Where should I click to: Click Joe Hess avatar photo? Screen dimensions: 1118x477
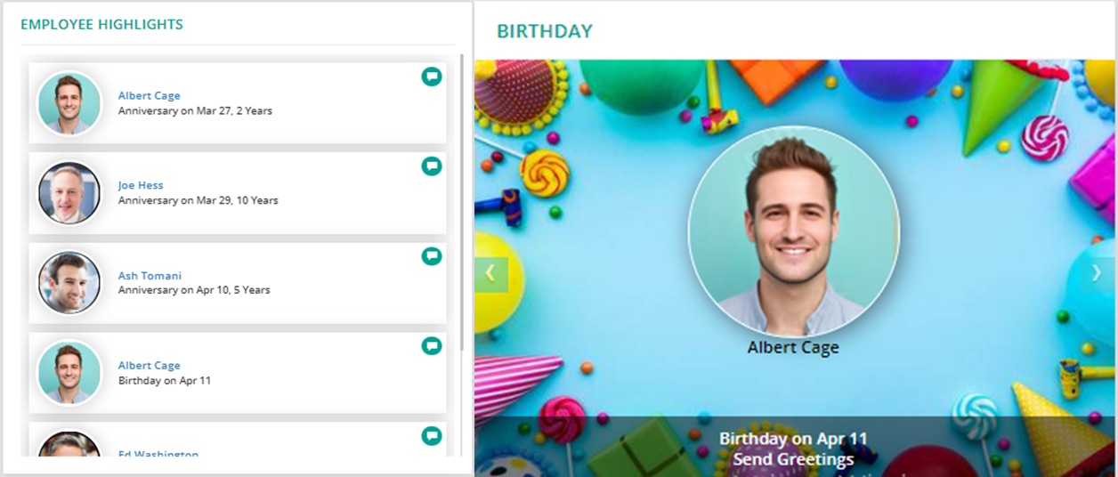coord(69,193)
